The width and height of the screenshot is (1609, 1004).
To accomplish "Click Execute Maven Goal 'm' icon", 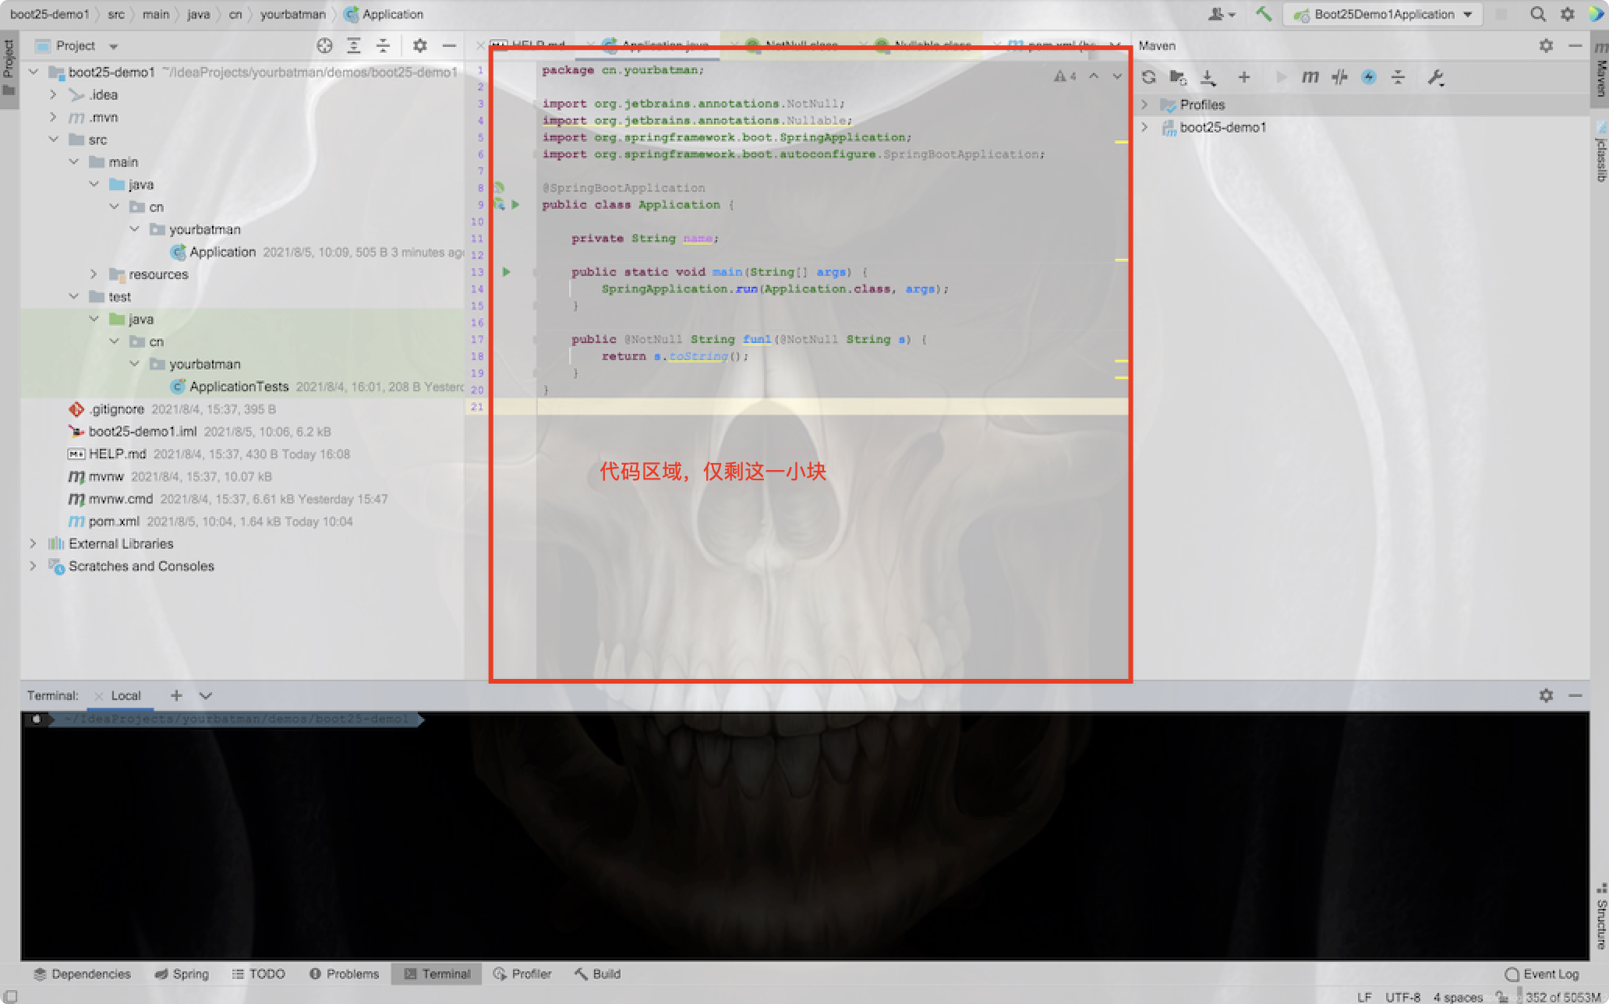I will tap(1310, 77).
